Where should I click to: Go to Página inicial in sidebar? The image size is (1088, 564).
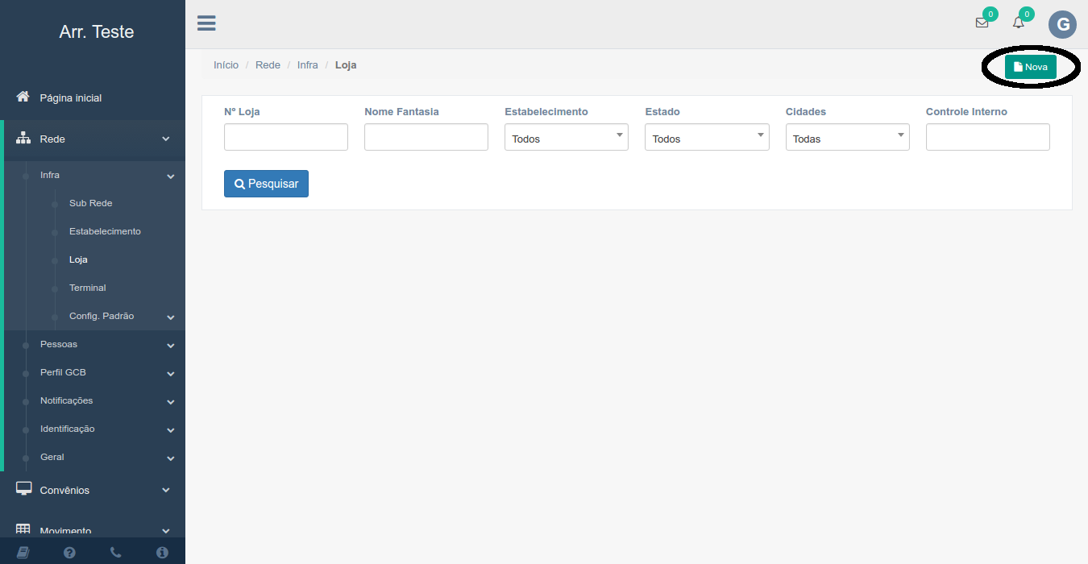[x=70, y=97]
